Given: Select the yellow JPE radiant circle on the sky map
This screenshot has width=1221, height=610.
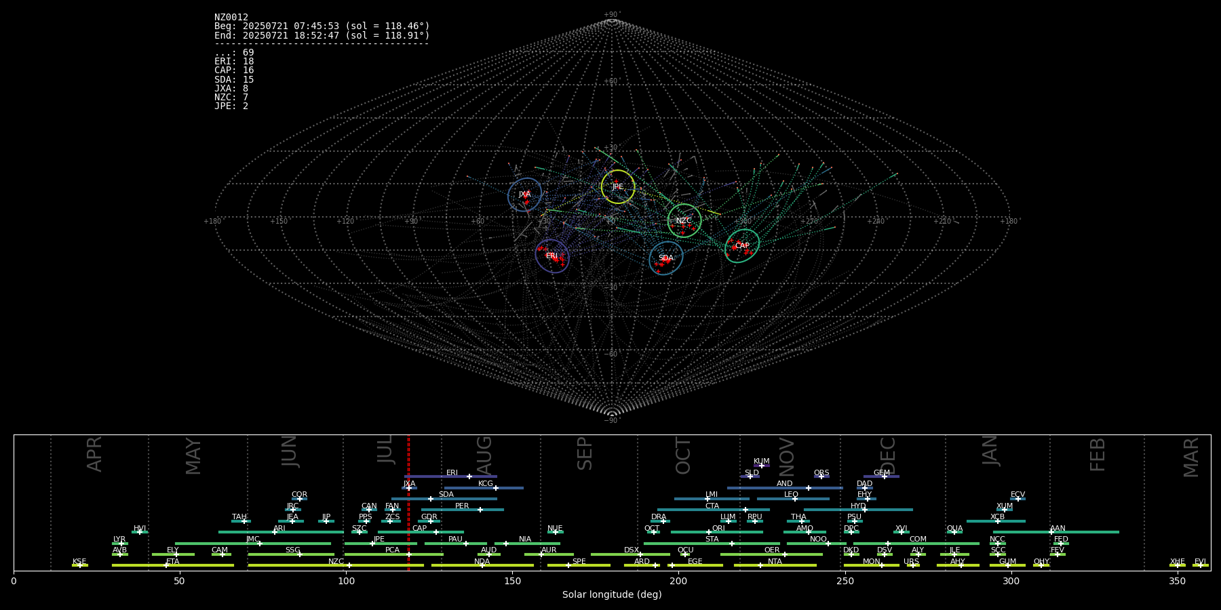Looking at the screenshot, I should [x=618, y=187].
